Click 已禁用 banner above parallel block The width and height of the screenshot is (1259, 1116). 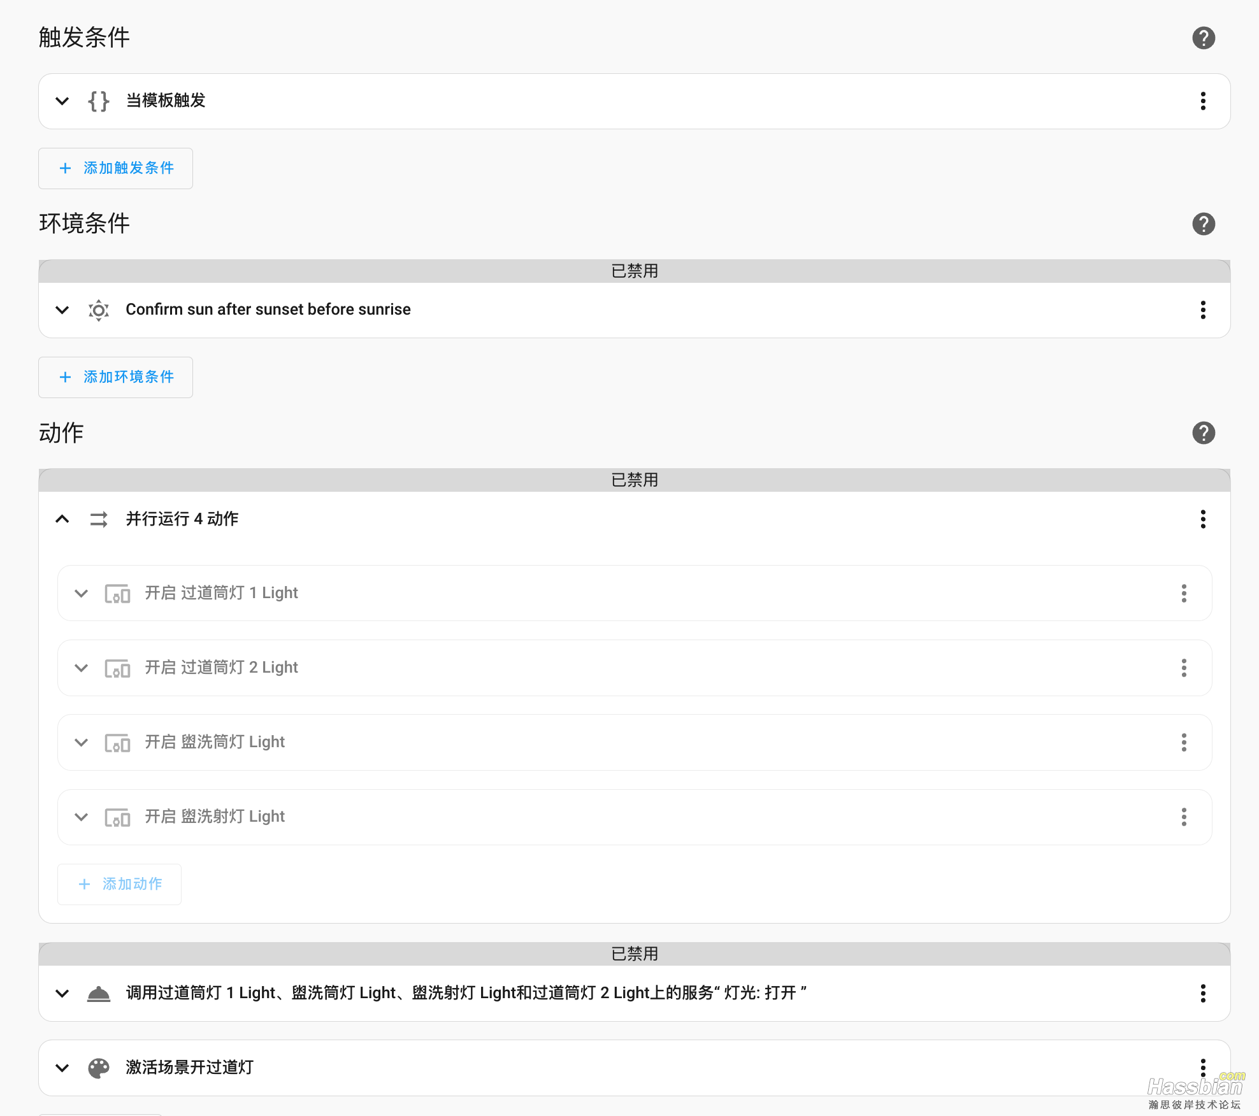point(635,480)
